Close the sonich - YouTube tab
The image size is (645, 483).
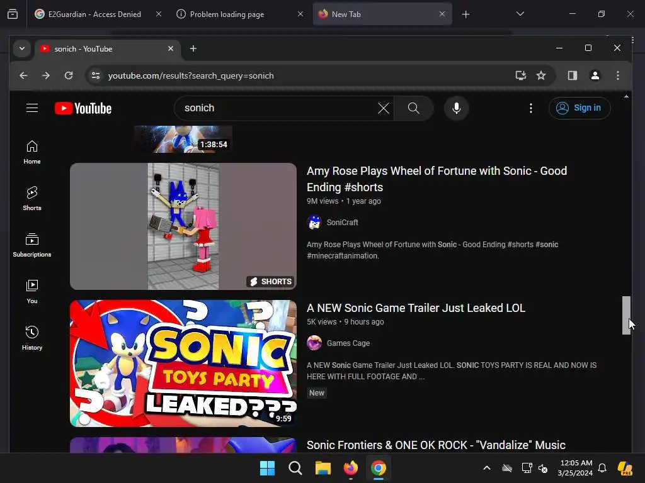pyautogui.click(x=171, y=48)
